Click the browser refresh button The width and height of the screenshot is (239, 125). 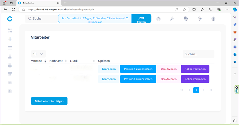coord(13,10)
